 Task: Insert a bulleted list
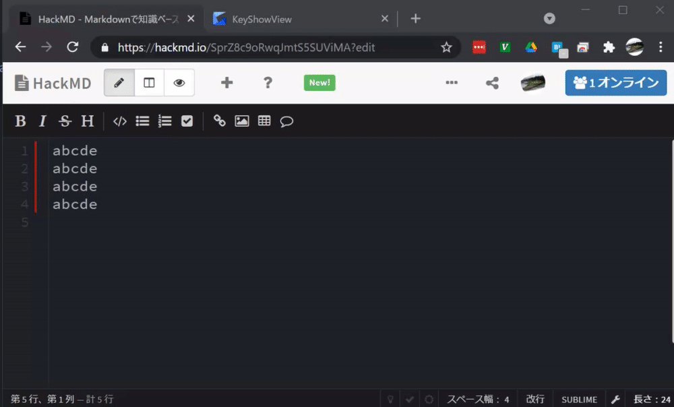click(142, 121)
